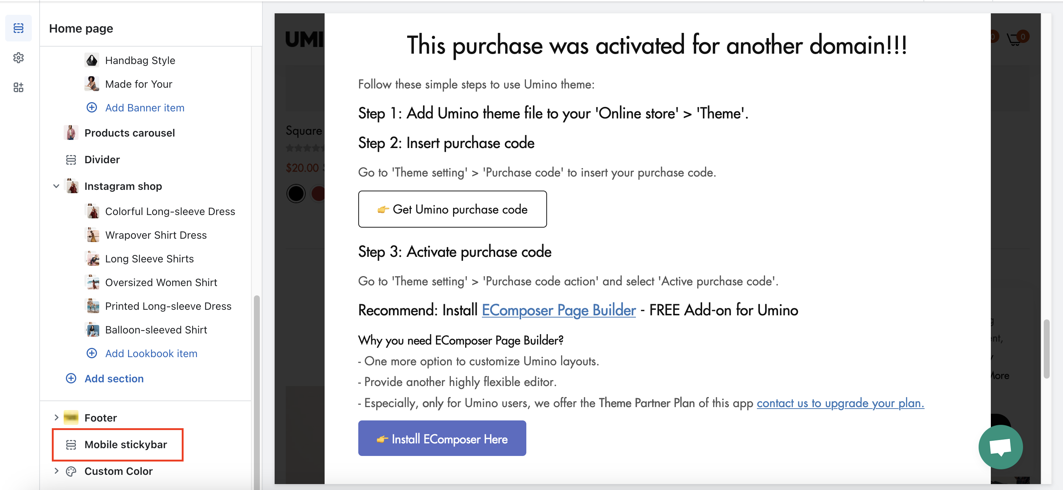Open the Sections panel icon
Viewport: 1063px width, 490px height.
click(x=19, y=28)
